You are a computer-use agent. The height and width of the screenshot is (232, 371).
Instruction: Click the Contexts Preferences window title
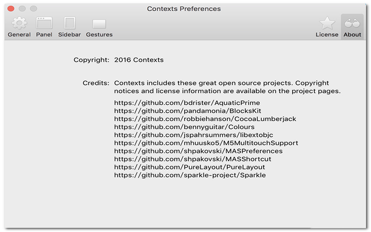pyautogui.click(x=184, y=9)
